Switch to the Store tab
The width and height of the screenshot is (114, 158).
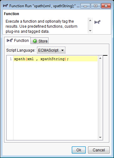[40, 41]
